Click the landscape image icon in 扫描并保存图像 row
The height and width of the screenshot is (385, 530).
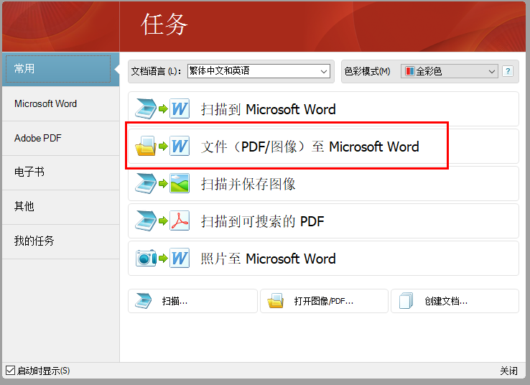click(180, 184)
